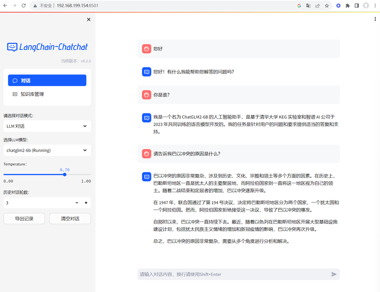Click the not-secure warning icon
The image size is (380, 292).
pyautogui.click(x=35, y=6)
